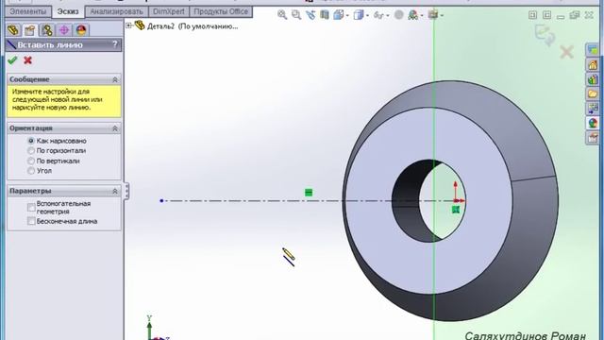Viewport: 604px width, 340px height.
Task: Open the FeatureManager design tree tab
Action: 13,30
